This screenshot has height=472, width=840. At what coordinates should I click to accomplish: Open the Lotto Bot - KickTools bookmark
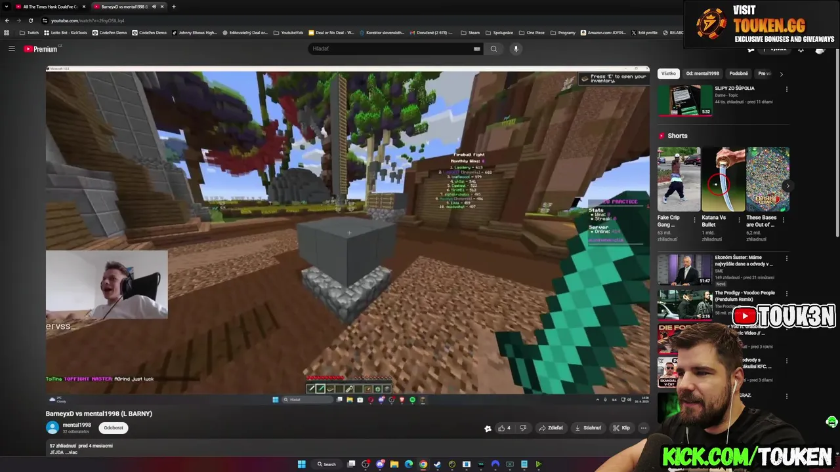(x=66, y=32)
